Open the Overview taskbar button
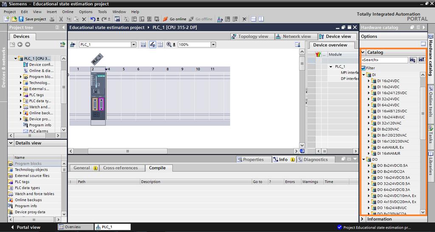The height and width of the screenshot is (232, 435). [x=76, y=227]
